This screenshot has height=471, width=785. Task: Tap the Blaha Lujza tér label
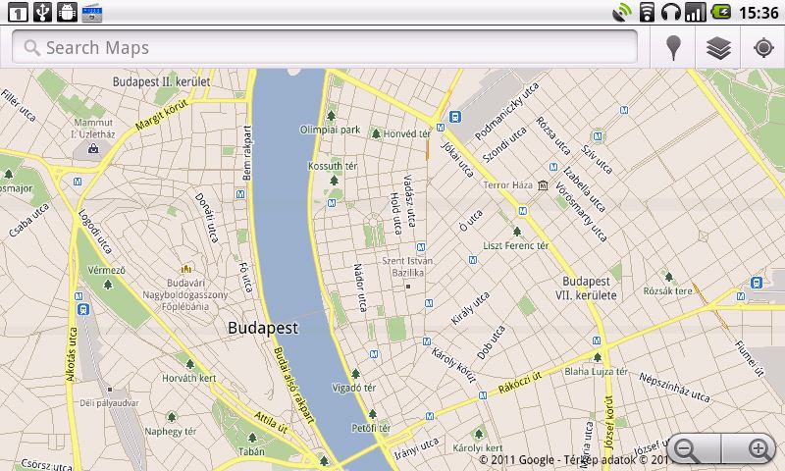pyautogui.click(x=596, y=372)
